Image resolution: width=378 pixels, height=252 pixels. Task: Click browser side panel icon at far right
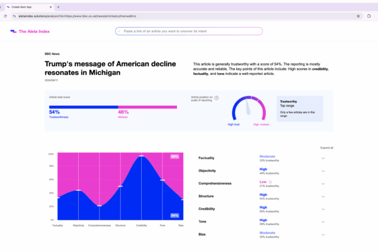tap(369, 16)
